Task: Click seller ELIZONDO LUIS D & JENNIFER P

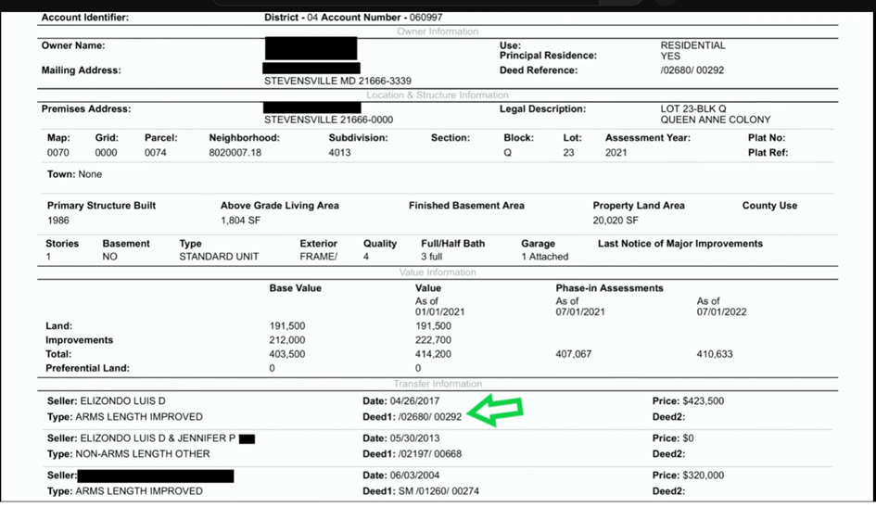Action: (x=159, y=438)
